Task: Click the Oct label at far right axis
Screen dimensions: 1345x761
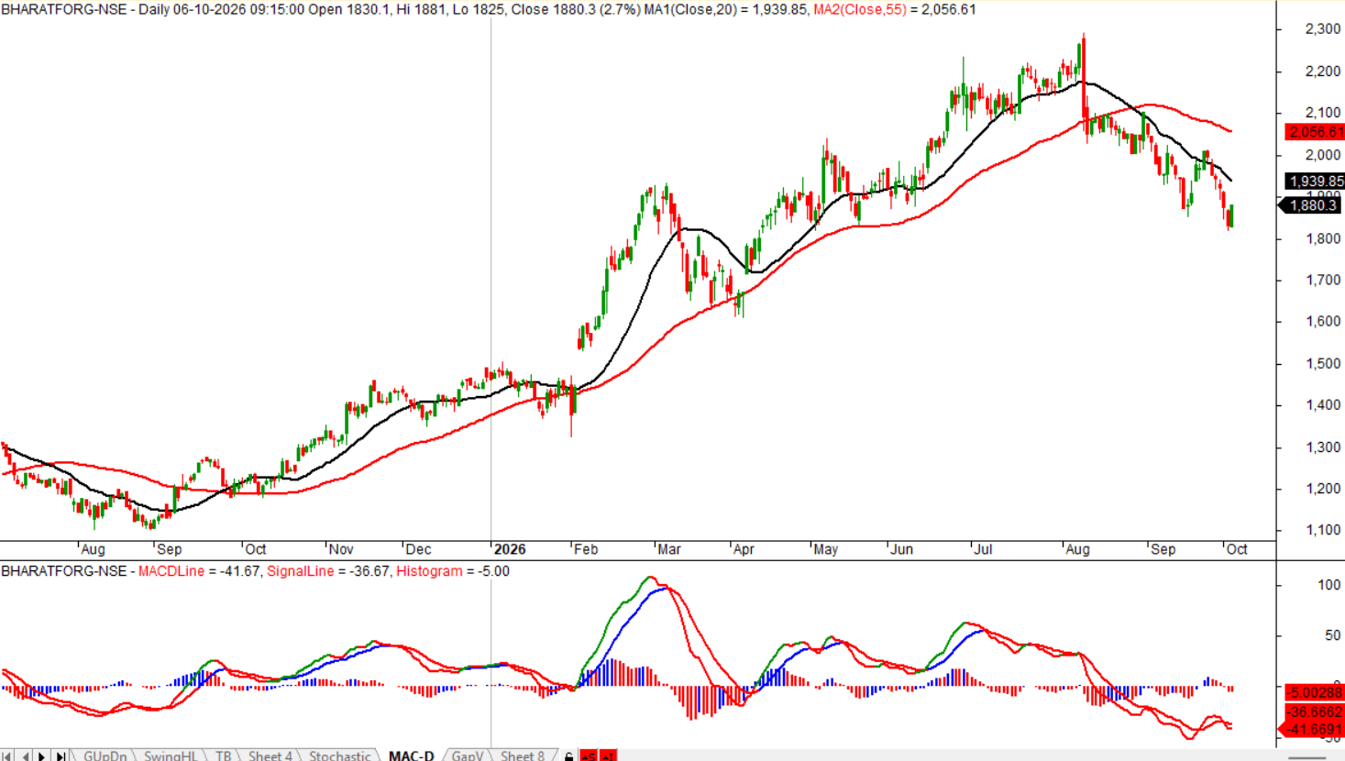Action: (x=1237, y=549)
